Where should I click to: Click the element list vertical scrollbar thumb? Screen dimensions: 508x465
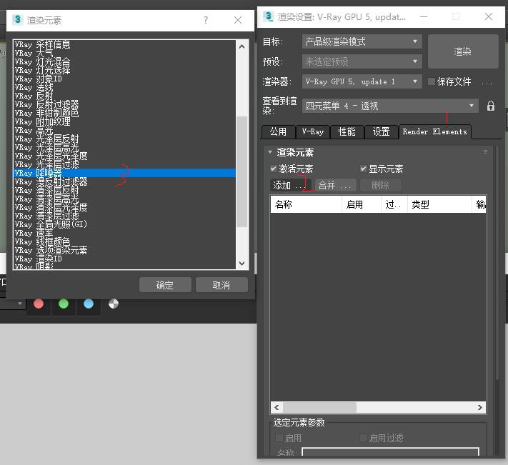pos(241,171)
